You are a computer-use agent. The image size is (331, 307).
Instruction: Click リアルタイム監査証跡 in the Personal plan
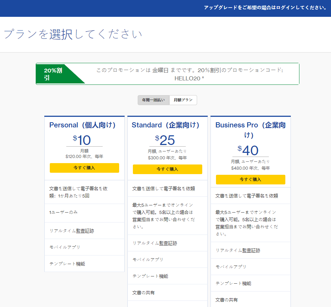71,231
